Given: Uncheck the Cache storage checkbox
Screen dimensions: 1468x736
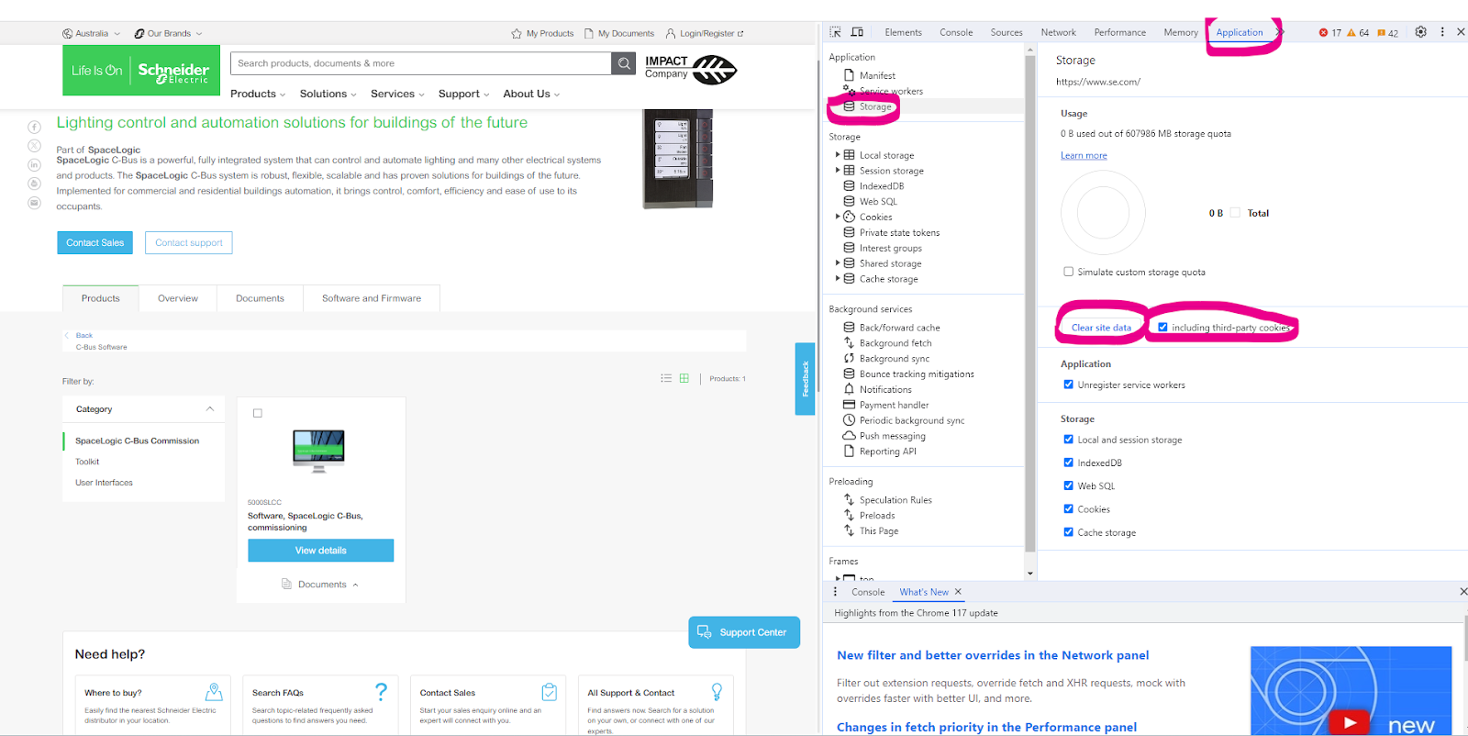Looking at the screenshot, I should point(1068,531).
